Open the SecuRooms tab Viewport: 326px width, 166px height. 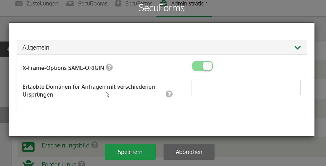tap(87, 4)
